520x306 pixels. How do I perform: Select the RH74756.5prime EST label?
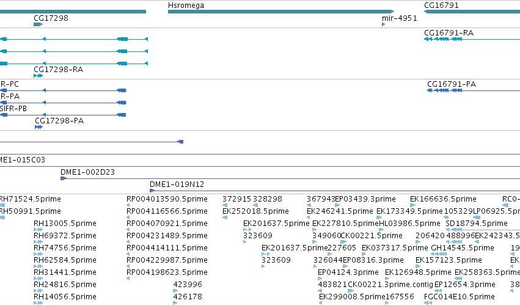[65, 248]
